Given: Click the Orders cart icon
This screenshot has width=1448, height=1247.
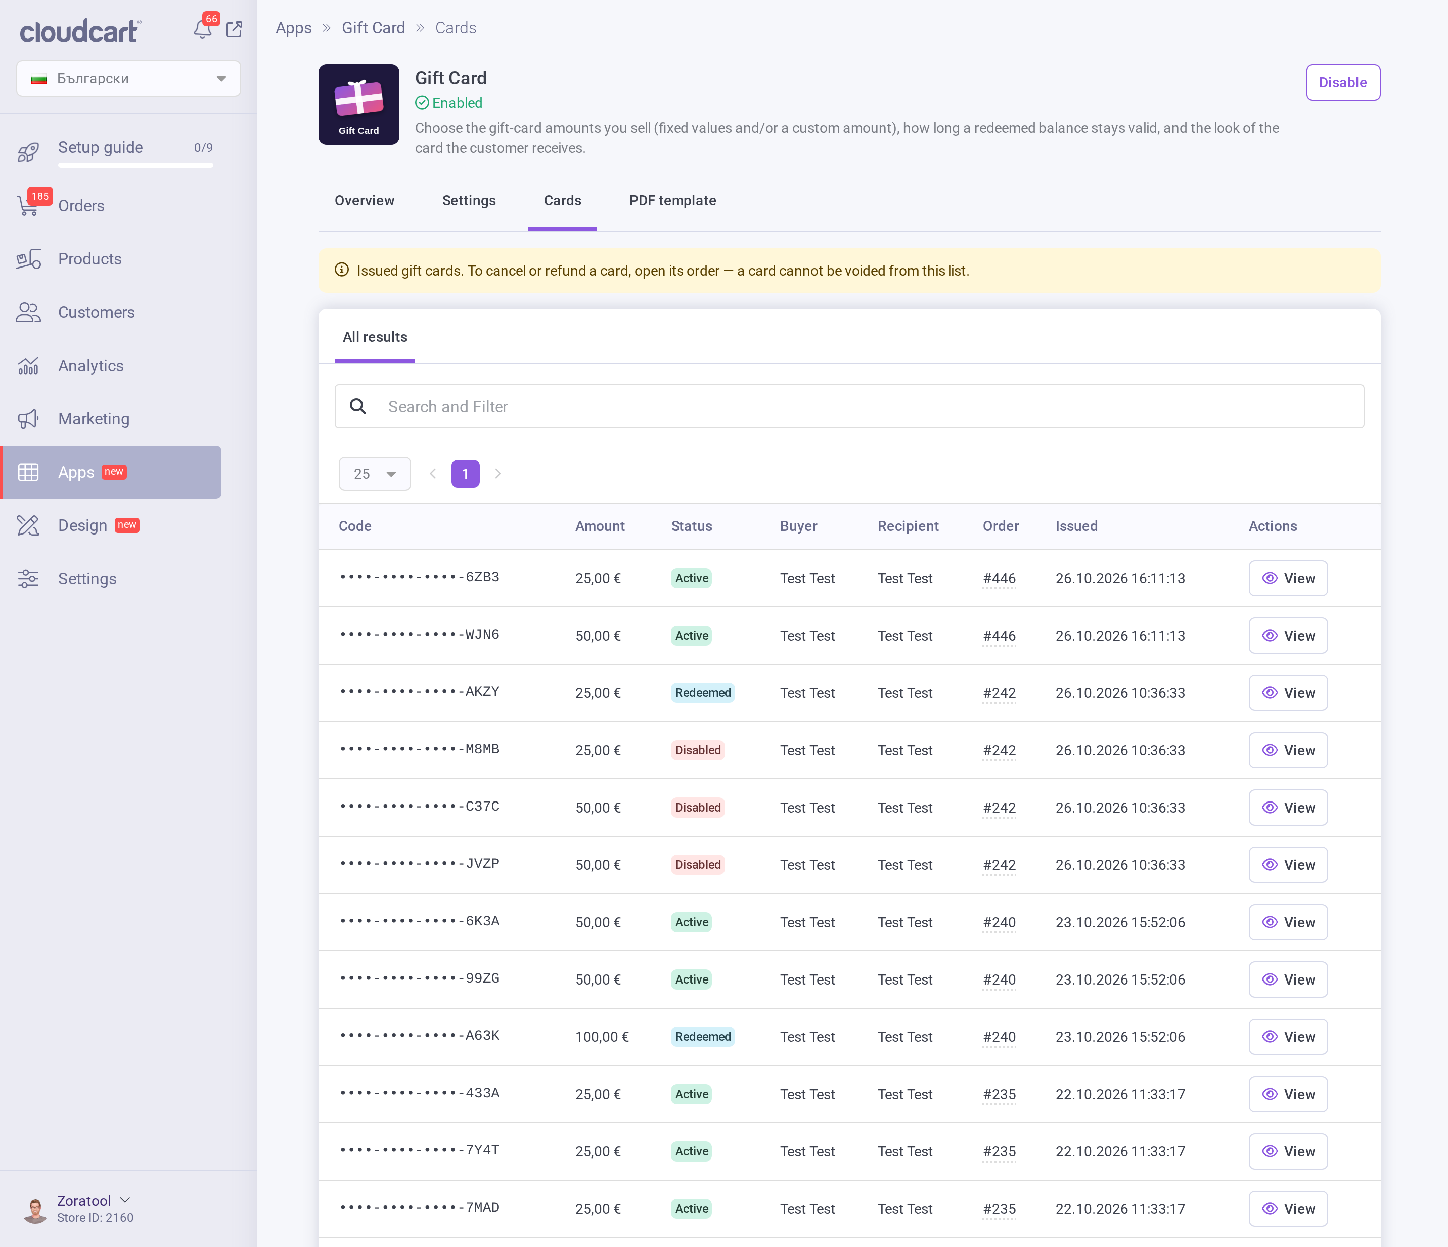Looking at the screenshot, I should tap(27, 206).
